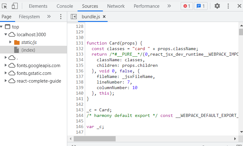Select the top frame item

pos(15,27)
